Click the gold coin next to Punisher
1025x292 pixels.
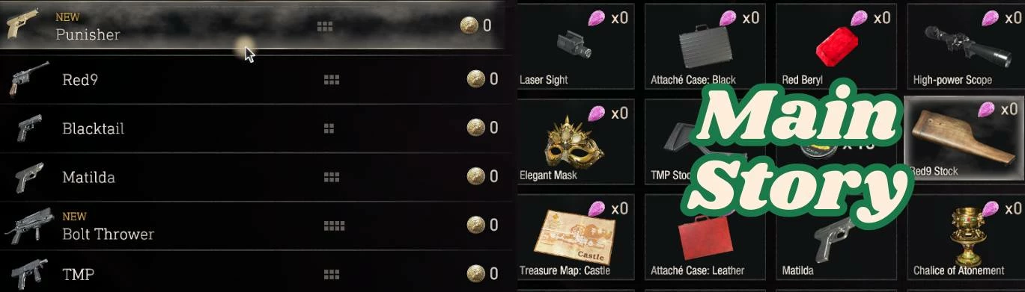pos(469,25)
